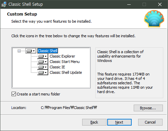Select the Classic Shell tree item
Viewport: 168px width, 131px height.
click(x=48, y=51)
